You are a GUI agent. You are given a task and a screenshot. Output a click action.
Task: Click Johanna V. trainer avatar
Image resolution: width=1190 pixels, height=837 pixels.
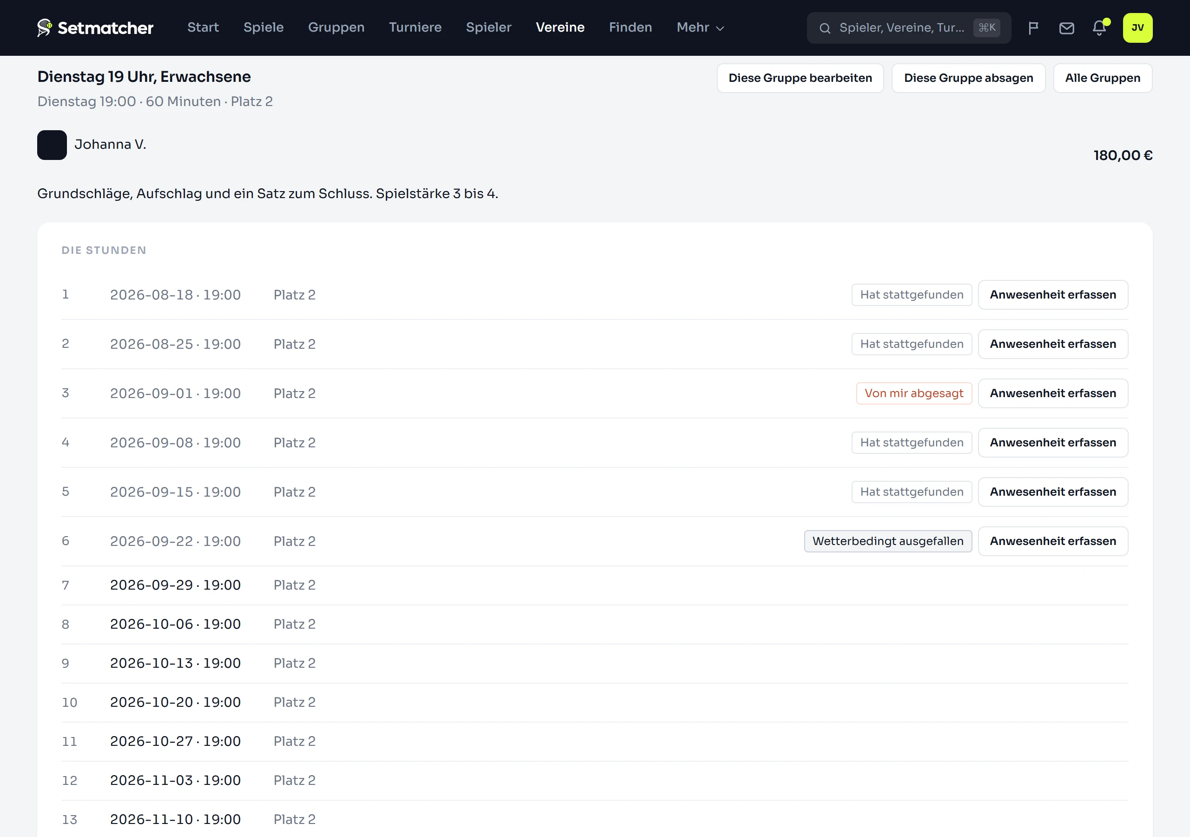click(x=52, y=145)
